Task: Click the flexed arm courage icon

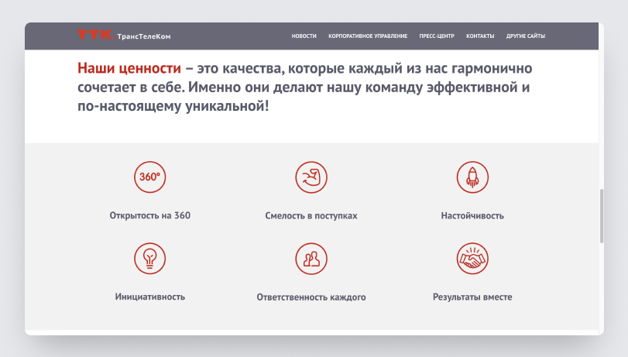Action: click(311, 177)
